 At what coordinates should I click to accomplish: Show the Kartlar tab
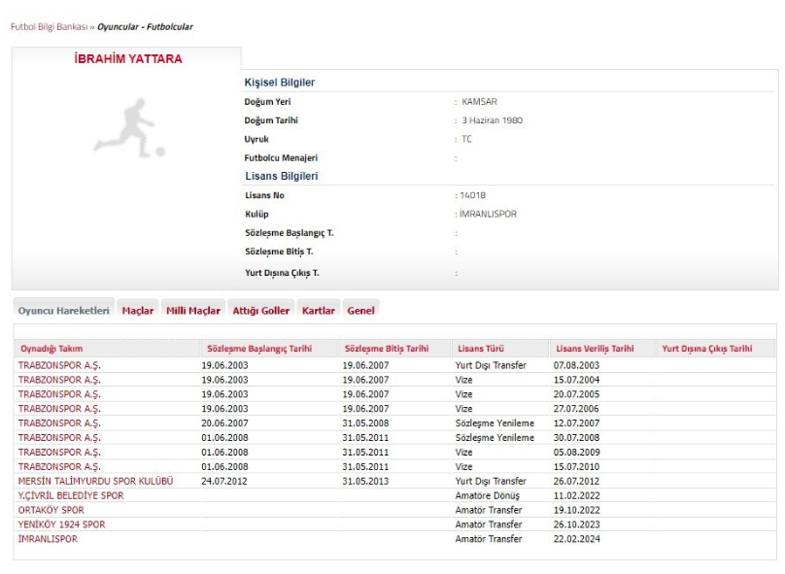[x=318, y=311]
